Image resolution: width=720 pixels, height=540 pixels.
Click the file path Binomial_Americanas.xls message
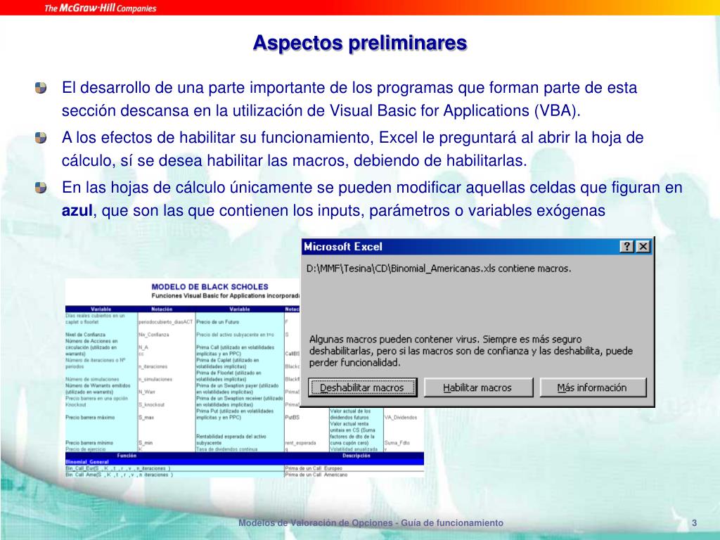(x=439, y=269)
